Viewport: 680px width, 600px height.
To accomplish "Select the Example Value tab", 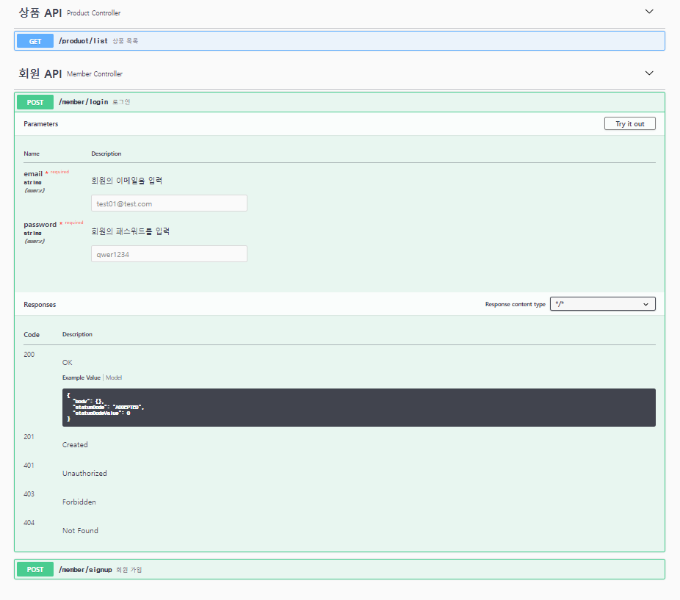I will [x=81, y=377].
